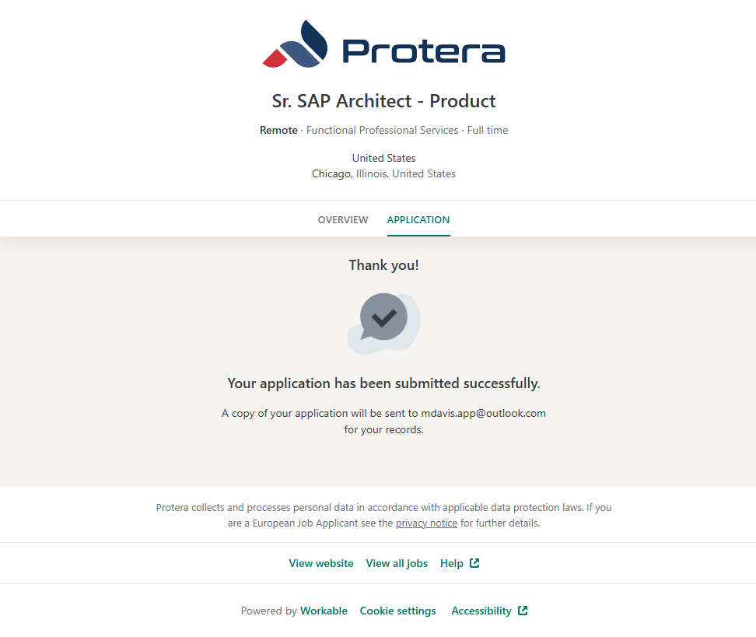The width and height of the screenshot is (756, 637).
Task: Open View all jobs link
Action: (x=397, y=563)
